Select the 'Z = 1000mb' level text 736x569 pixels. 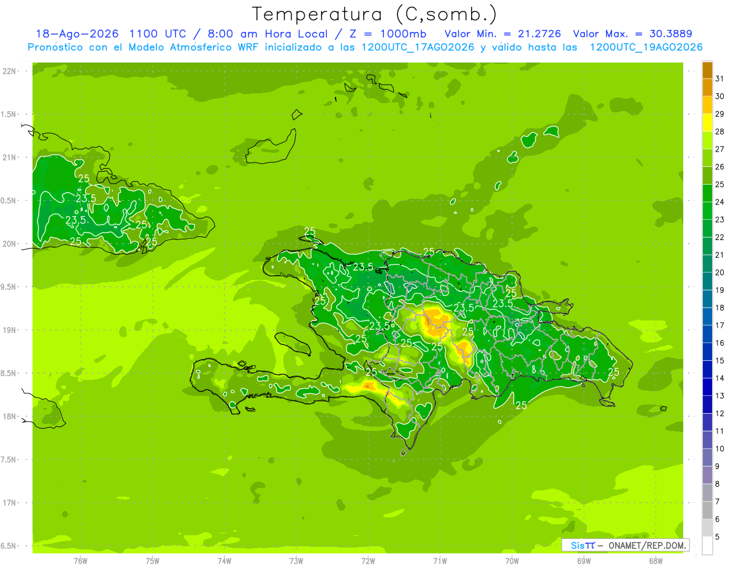(x=388, y=34)
